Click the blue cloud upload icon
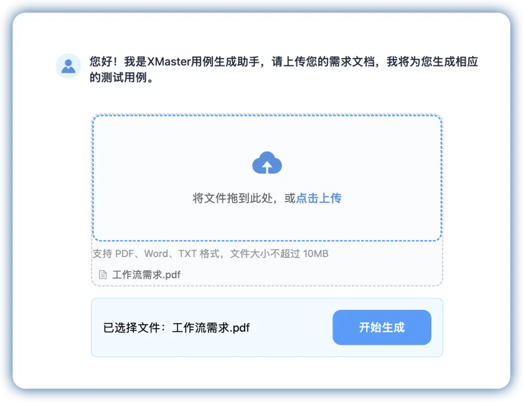The height and width of the screenshot is (402, 523). (x=267, y=162)
